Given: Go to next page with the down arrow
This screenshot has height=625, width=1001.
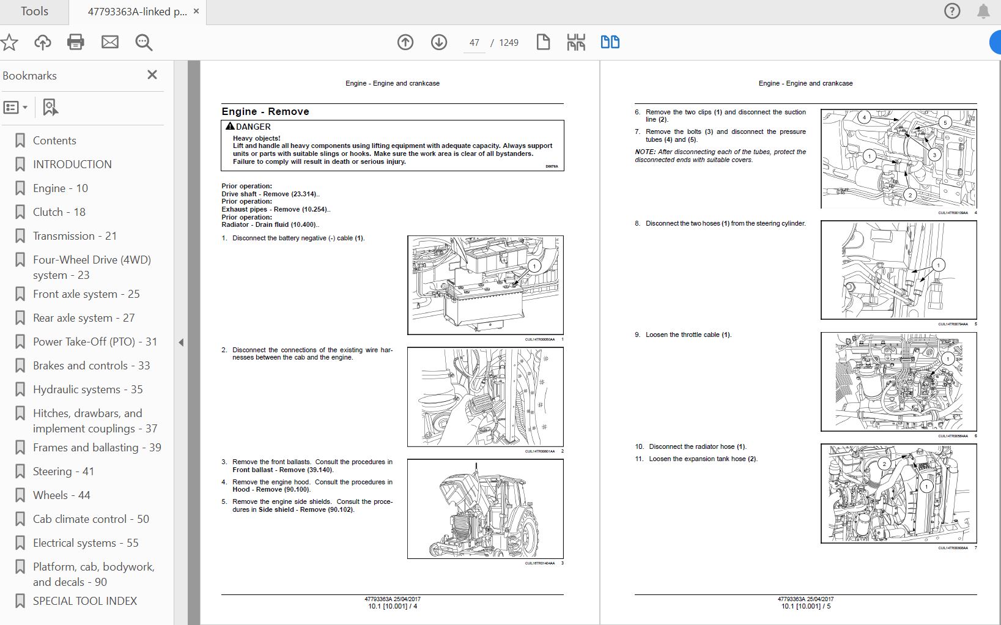Looking at the screenshot, I should point(439,42).
